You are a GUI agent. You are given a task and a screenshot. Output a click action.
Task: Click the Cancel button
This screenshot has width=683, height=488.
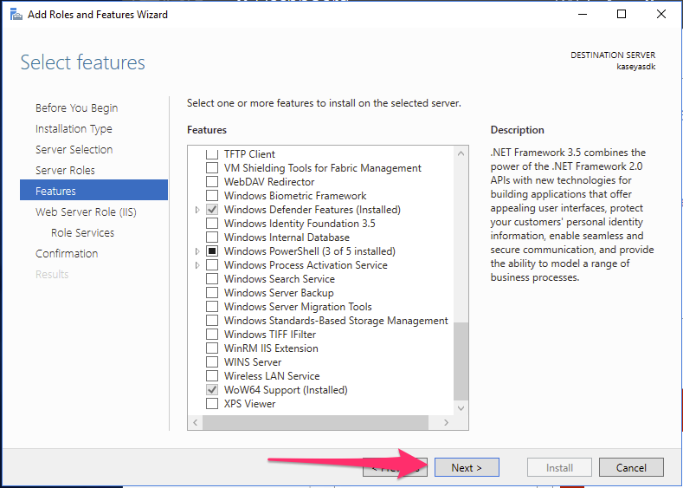pyautogui.click(x=631, y=467)
